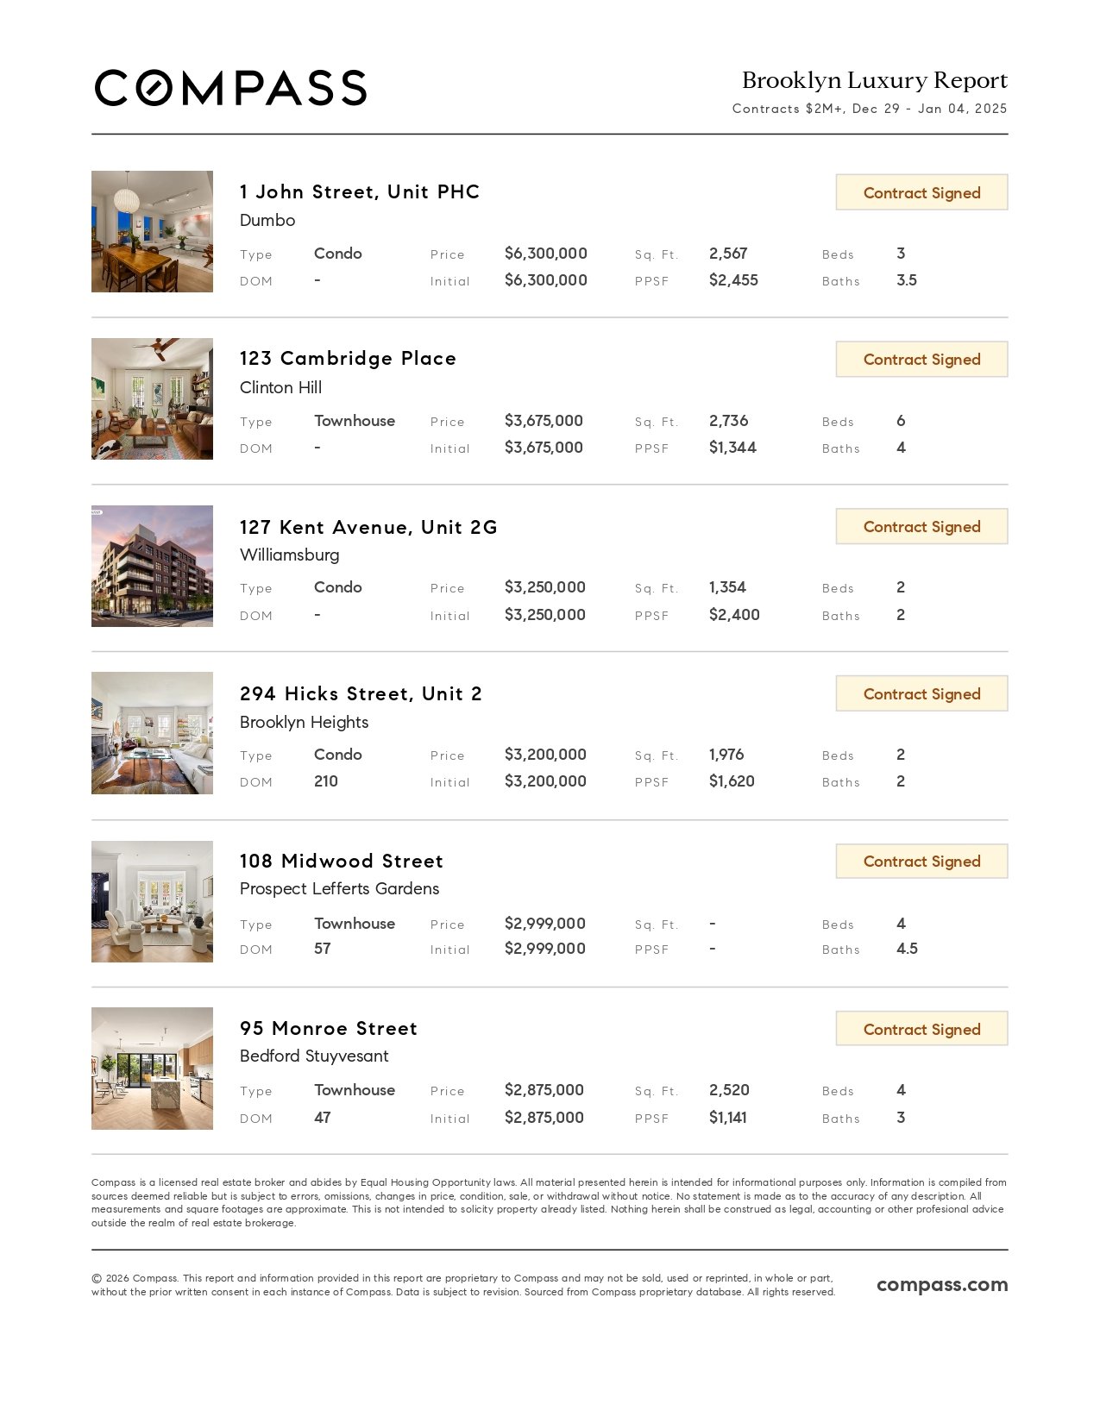The image size is (1100, 1423).
Task: Select Contract Signed badge for 127 Kent Avenue
Action: (x=921, y=527)
